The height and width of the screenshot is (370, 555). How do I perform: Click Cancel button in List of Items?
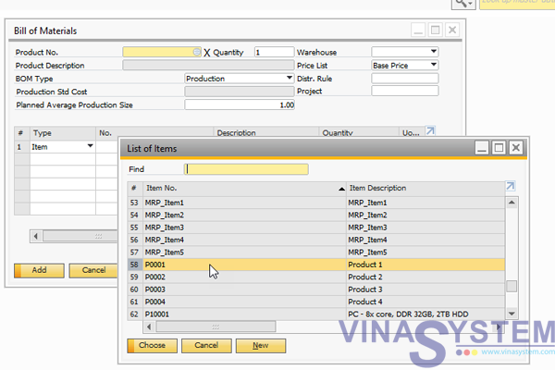pos(206,346)
